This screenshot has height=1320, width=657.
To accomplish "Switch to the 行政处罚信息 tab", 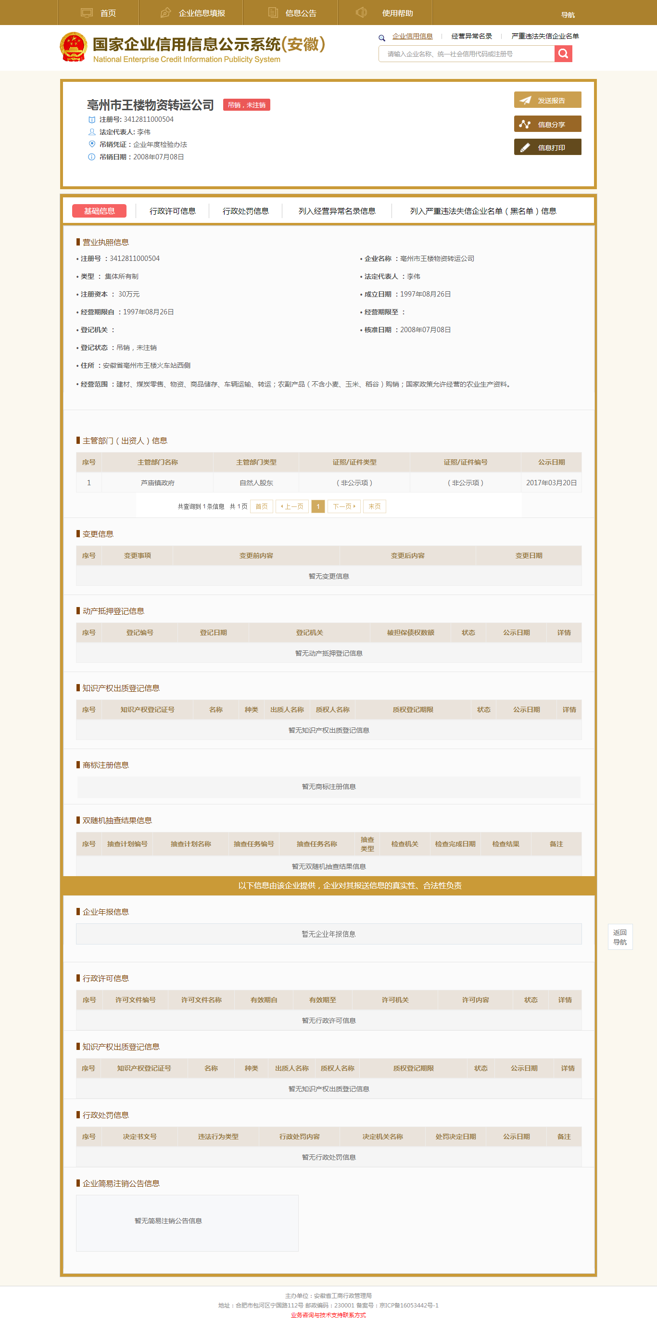I will coord(246,211).
